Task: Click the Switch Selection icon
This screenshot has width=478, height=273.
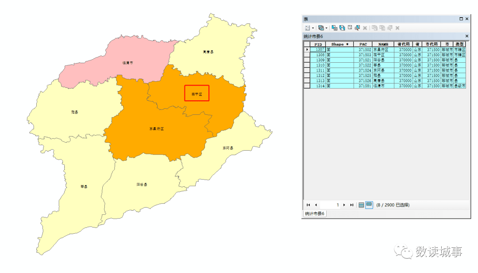Action: [342, 28]
